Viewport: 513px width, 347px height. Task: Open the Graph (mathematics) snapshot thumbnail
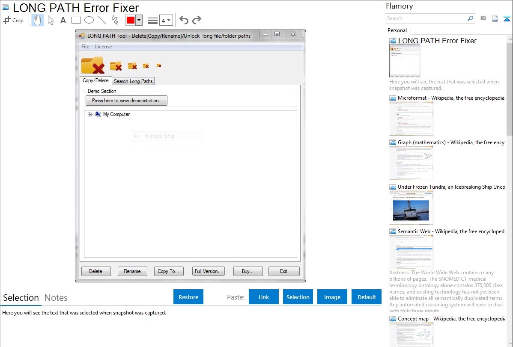[x=411, y=163]
